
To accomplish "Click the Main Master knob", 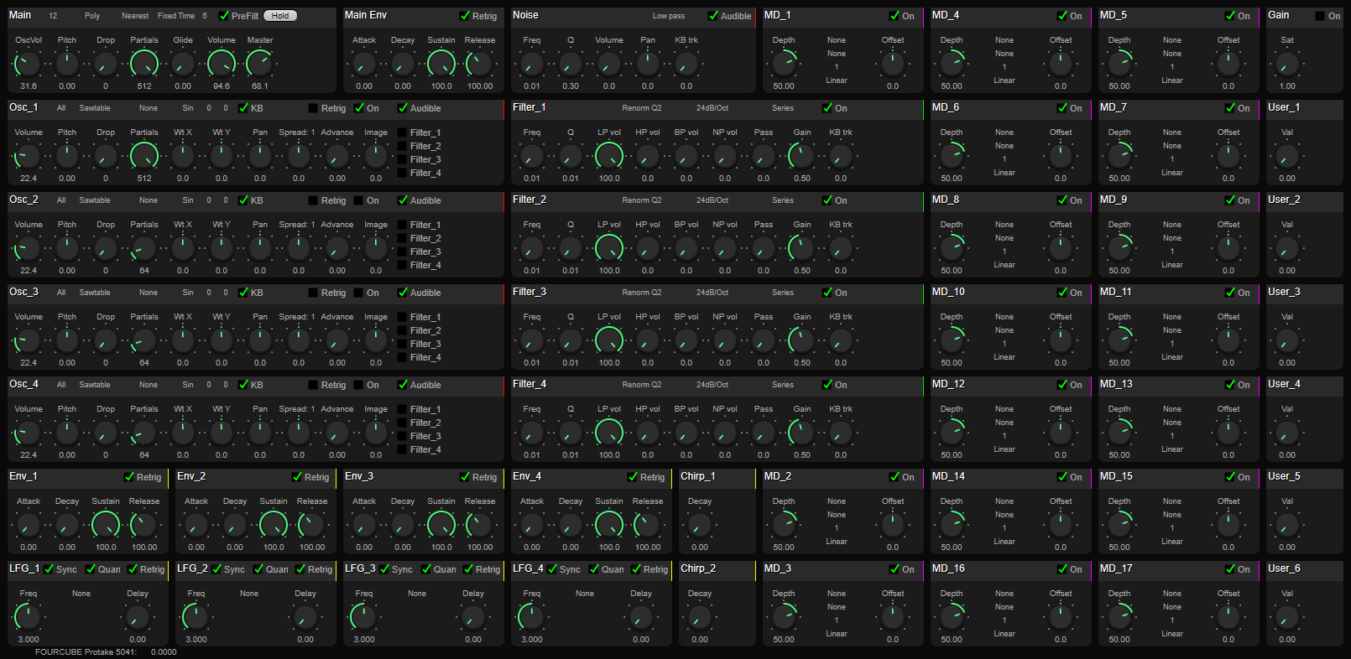I will tap(260, 63).
